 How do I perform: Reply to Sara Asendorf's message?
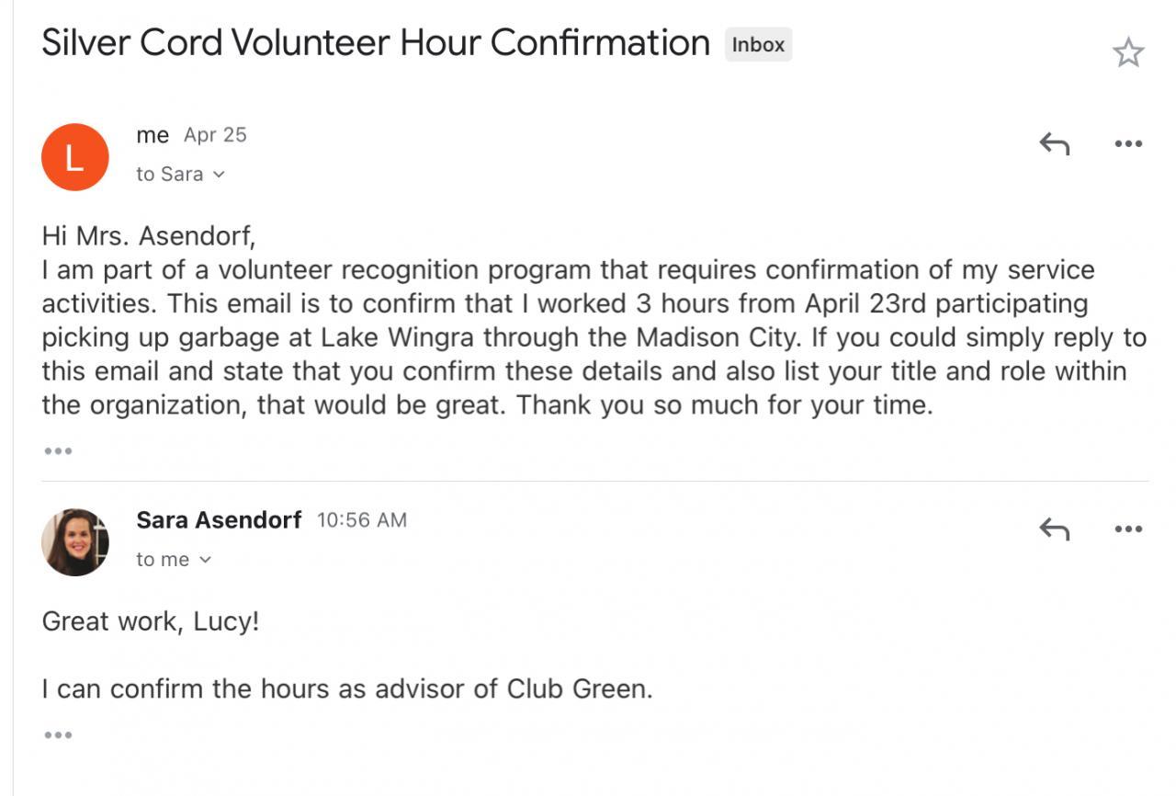(x=1054, y=529)
